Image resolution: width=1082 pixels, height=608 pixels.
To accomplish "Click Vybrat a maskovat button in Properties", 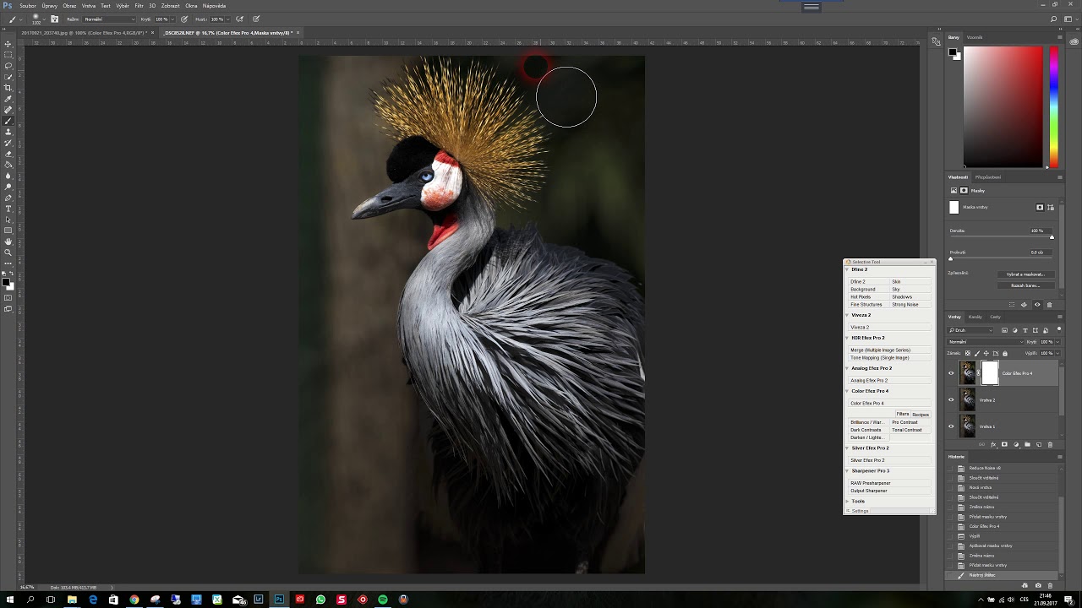I will pos(1025,274).
